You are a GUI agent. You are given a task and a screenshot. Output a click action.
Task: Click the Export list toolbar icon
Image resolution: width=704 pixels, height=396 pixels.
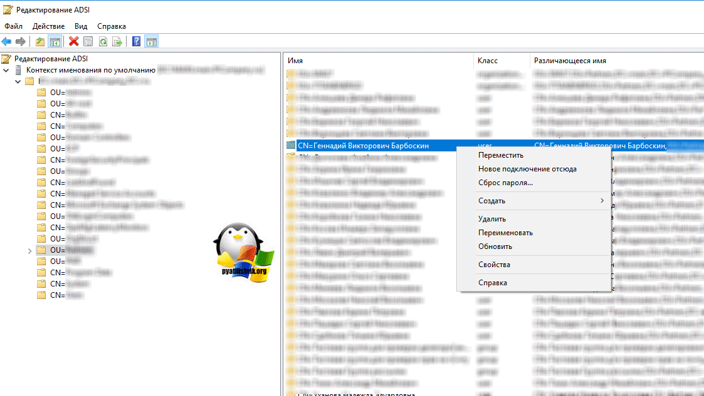click(117, 42)
